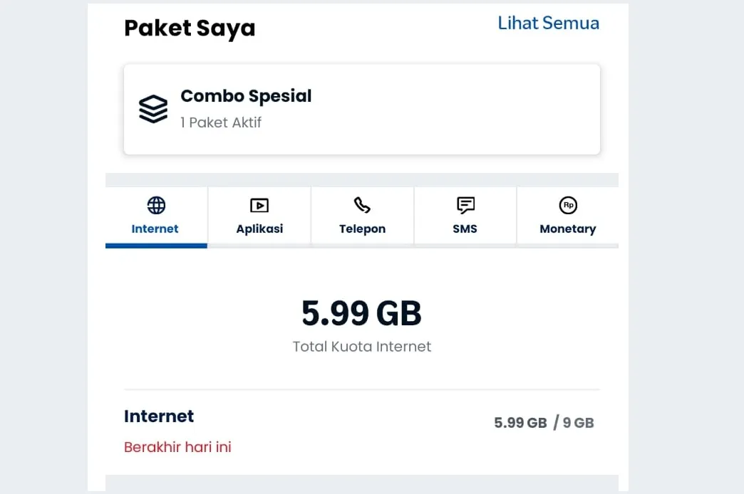Open the Combo Spesial package card
The image size is (744, 494).
coord(362,109)
